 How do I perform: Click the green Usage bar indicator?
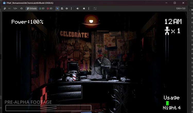tap(168, 103)
